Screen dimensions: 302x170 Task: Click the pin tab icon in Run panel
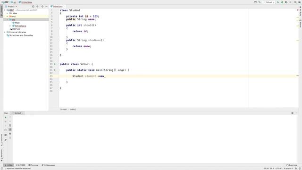6,140
